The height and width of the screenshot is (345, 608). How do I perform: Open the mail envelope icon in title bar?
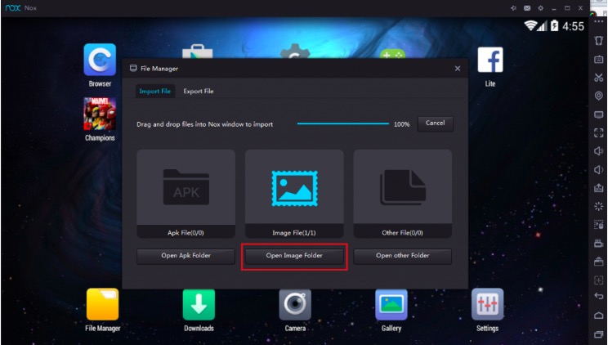tap(527, 7)
